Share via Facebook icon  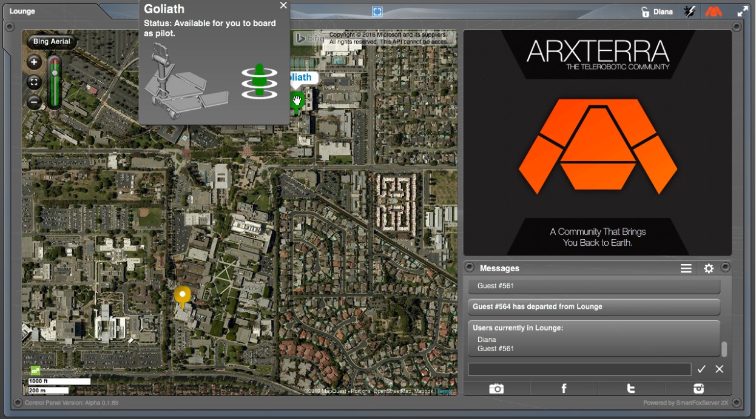coord(564,389)
